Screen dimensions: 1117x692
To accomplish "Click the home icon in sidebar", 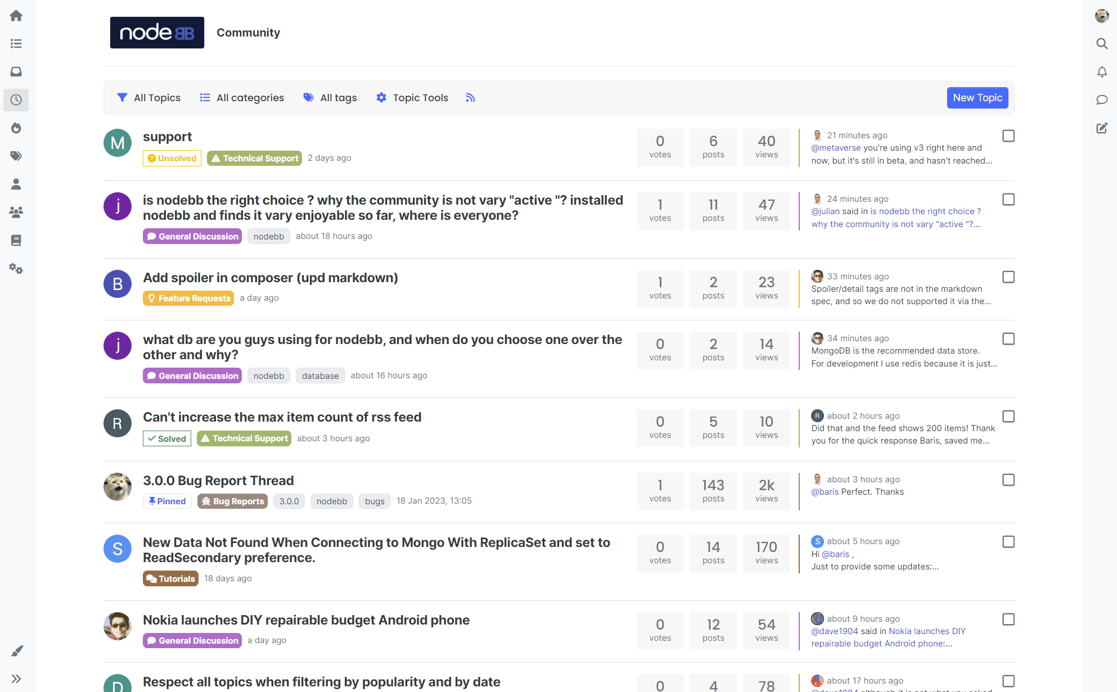I will pos(16,16).
